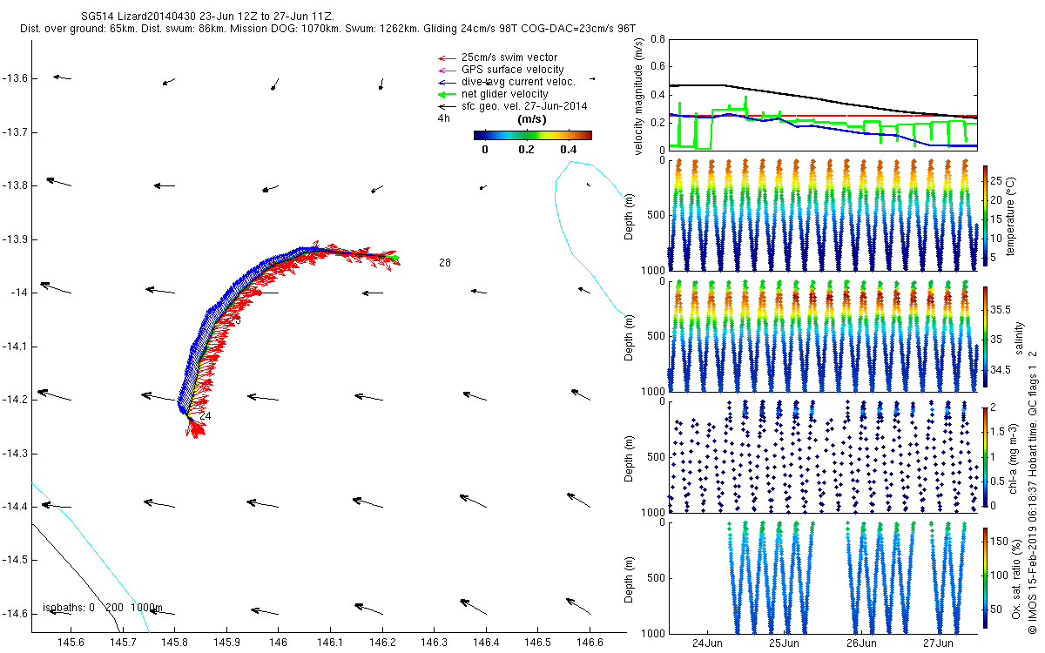Click the 'Depth (m)' label of the salinity panel
This screenshot has width=1045, height=653.
coord(630,336)
